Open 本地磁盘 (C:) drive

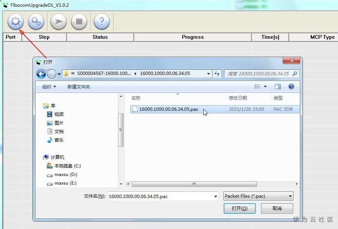64,166
